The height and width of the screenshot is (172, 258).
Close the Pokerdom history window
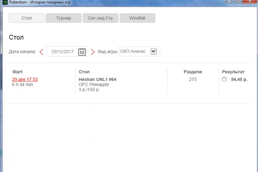pyautogui.click(x=250, y=1)
